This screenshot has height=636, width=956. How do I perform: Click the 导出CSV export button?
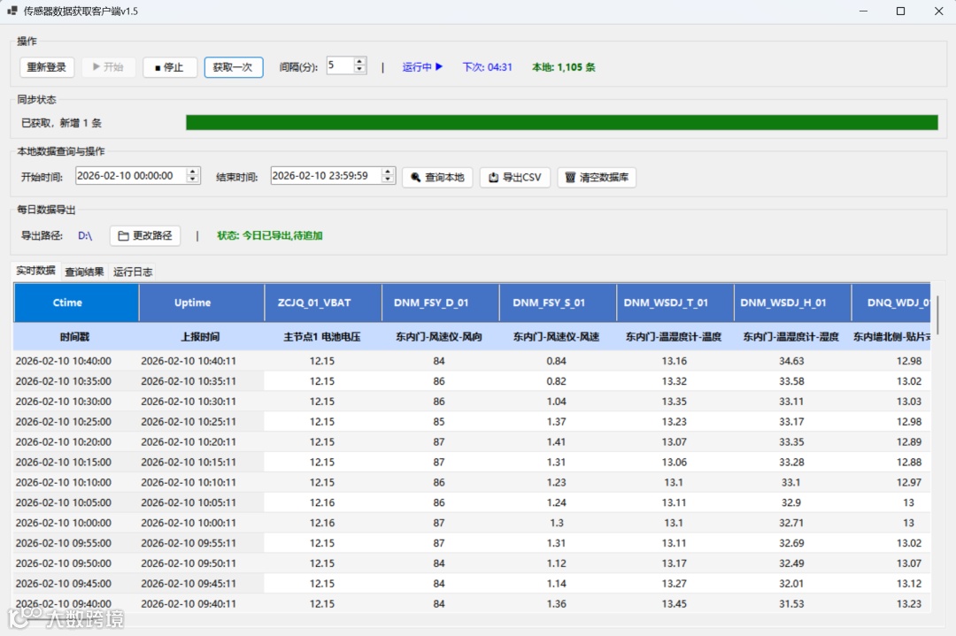point(514,177)
